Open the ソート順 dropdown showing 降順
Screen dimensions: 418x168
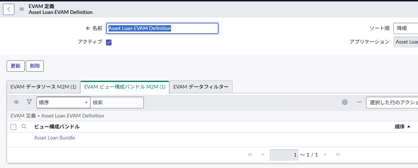pyautogui.click(x=405, y=28)
